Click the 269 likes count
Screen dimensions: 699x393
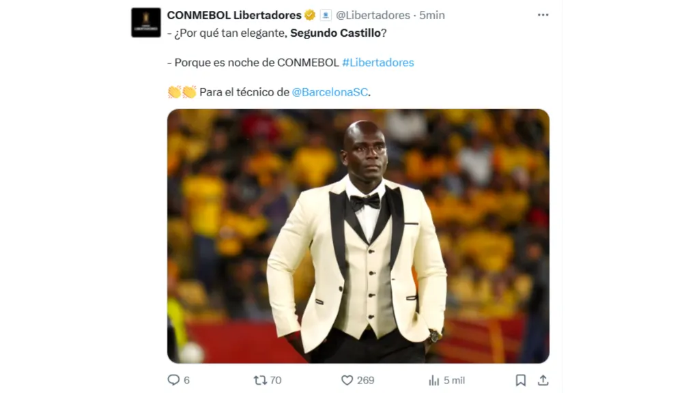[x=366, y=380]
